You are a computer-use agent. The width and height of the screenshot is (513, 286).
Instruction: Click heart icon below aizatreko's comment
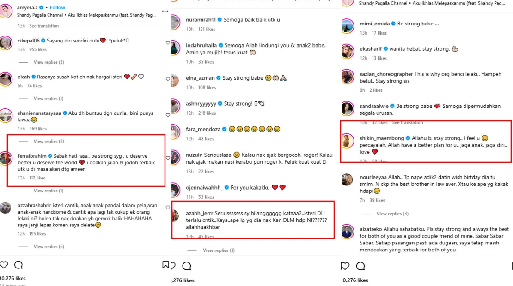click(x=345, y=266)
